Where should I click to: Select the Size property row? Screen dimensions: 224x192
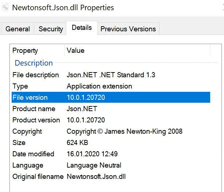[x=19, y=142]
